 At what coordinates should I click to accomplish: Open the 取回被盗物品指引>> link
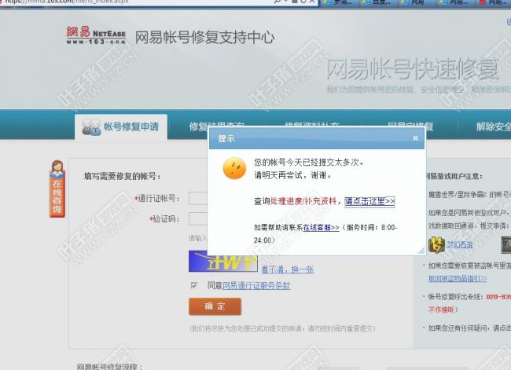(x=458, y=278)
